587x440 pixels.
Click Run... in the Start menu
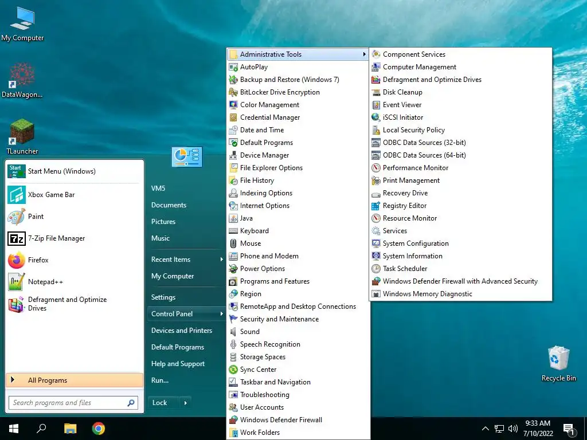[160, 380]
